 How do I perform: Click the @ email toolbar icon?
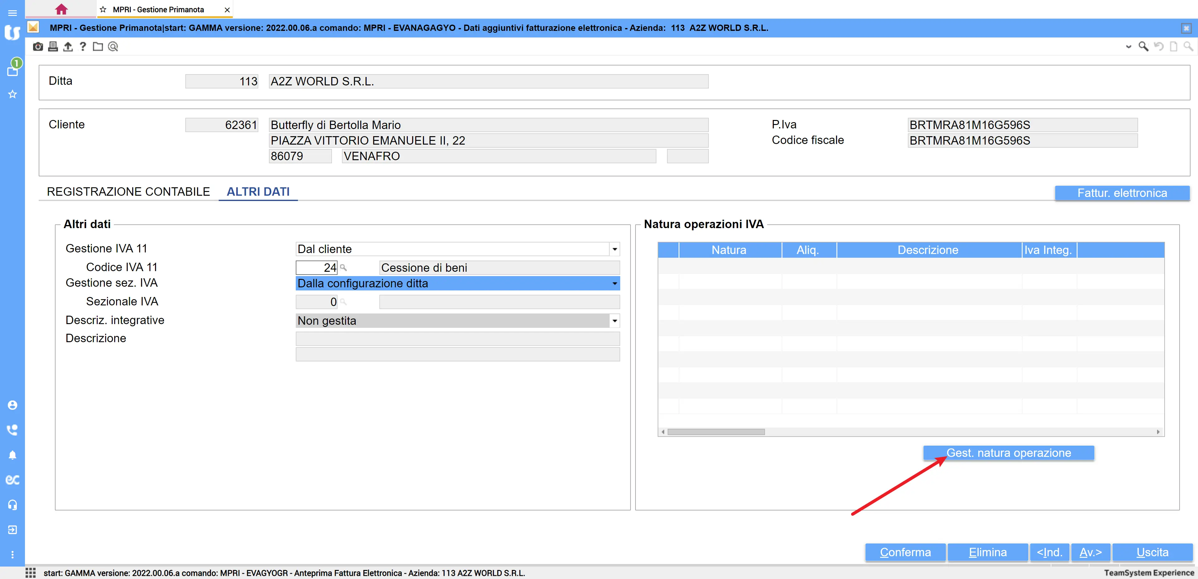pos(113,46)
